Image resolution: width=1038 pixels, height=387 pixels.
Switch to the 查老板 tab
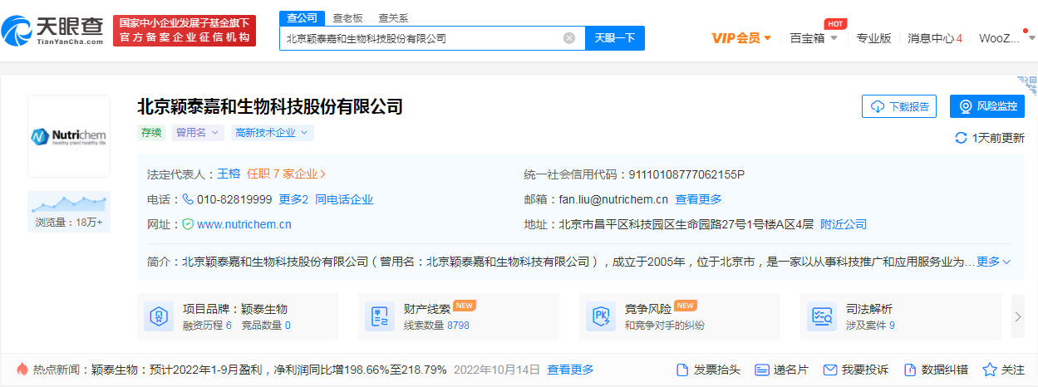[347, 17]
